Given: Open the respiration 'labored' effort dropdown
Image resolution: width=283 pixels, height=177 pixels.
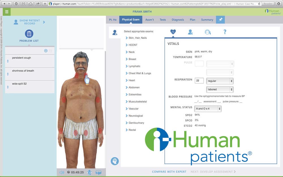Looking at the screenshot, I should pos(220,89).
